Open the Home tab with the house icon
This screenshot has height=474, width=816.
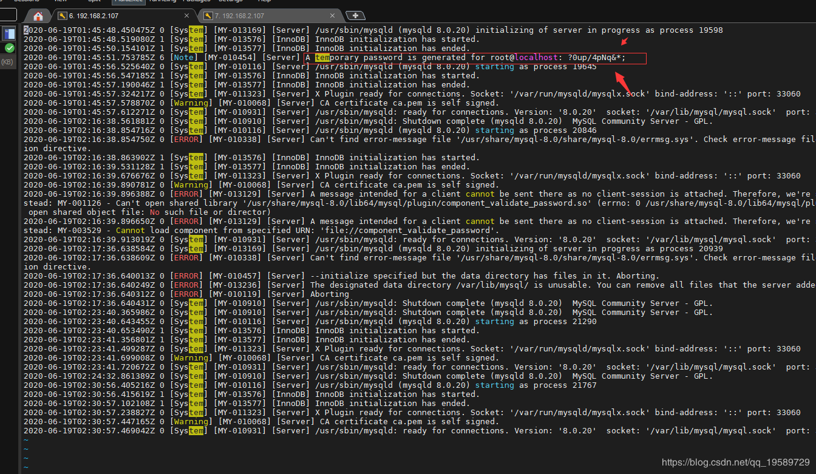pos(38,16)
